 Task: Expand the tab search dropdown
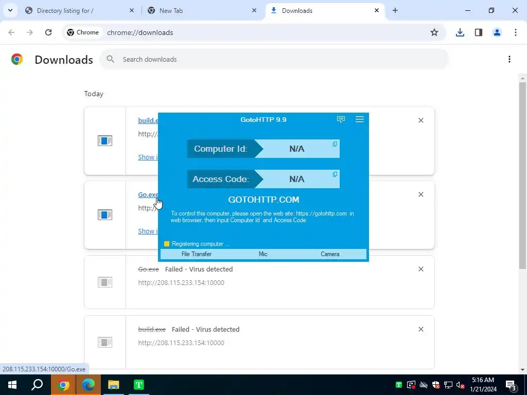(10, 10)
